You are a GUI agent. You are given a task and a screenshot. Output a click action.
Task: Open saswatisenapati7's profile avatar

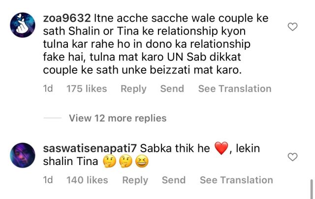[23, 155]
